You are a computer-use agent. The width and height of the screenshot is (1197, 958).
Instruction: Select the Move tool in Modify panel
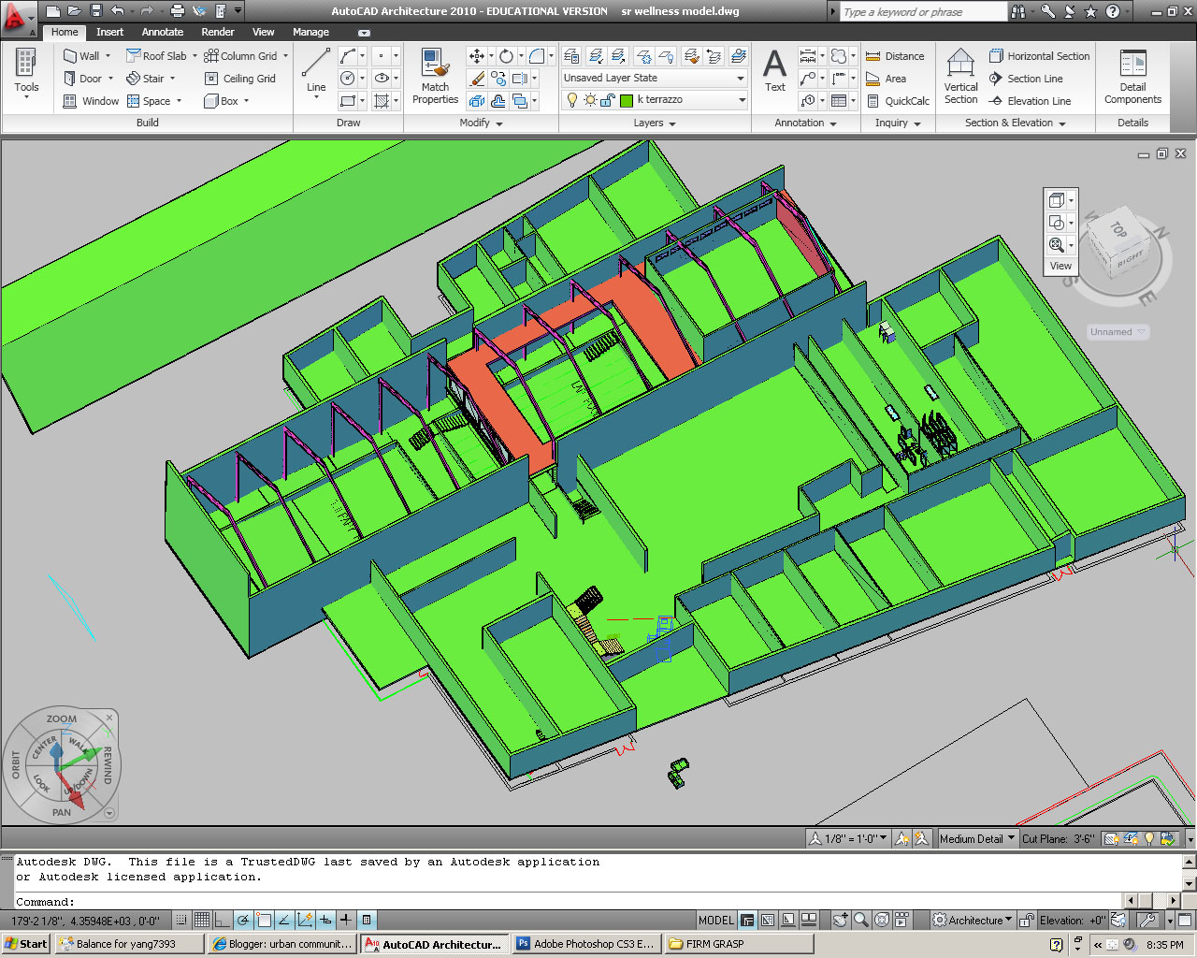click(477, 56)
